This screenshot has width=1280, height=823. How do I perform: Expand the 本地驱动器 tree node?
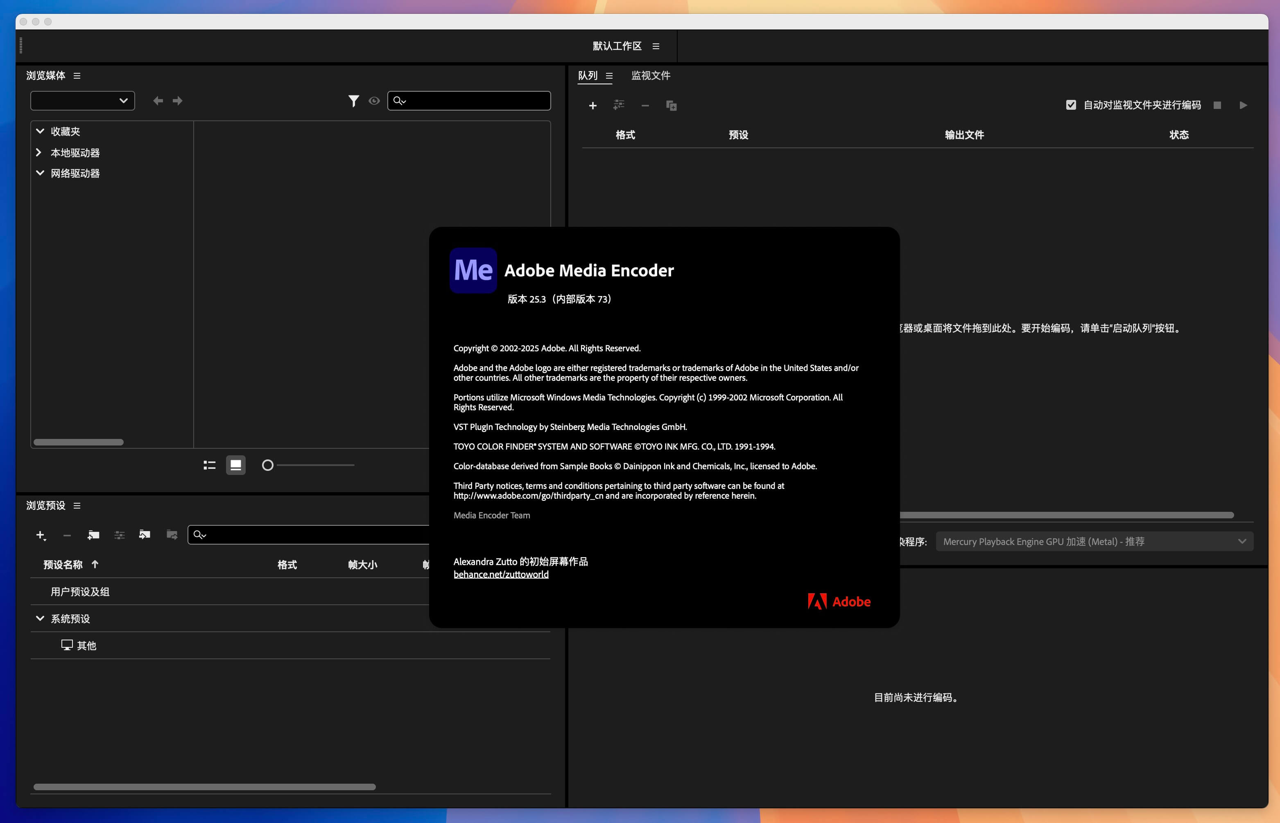coord(39,152)
